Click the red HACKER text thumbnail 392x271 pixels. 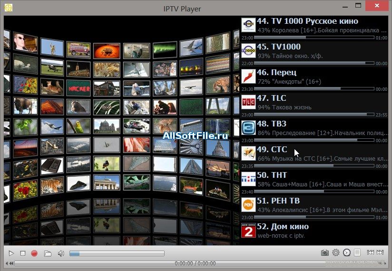pyautogui.click(x=78, y=88)
